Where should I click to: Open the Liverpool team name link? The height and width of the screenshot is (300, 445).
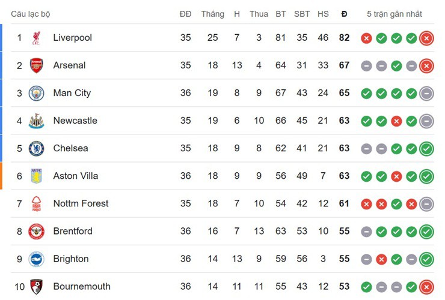72,38
